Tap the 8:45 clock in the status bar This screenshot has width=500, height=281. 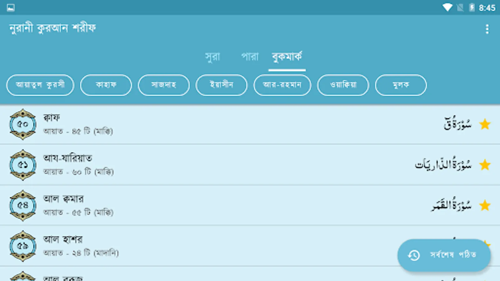[x=487, y=7]
